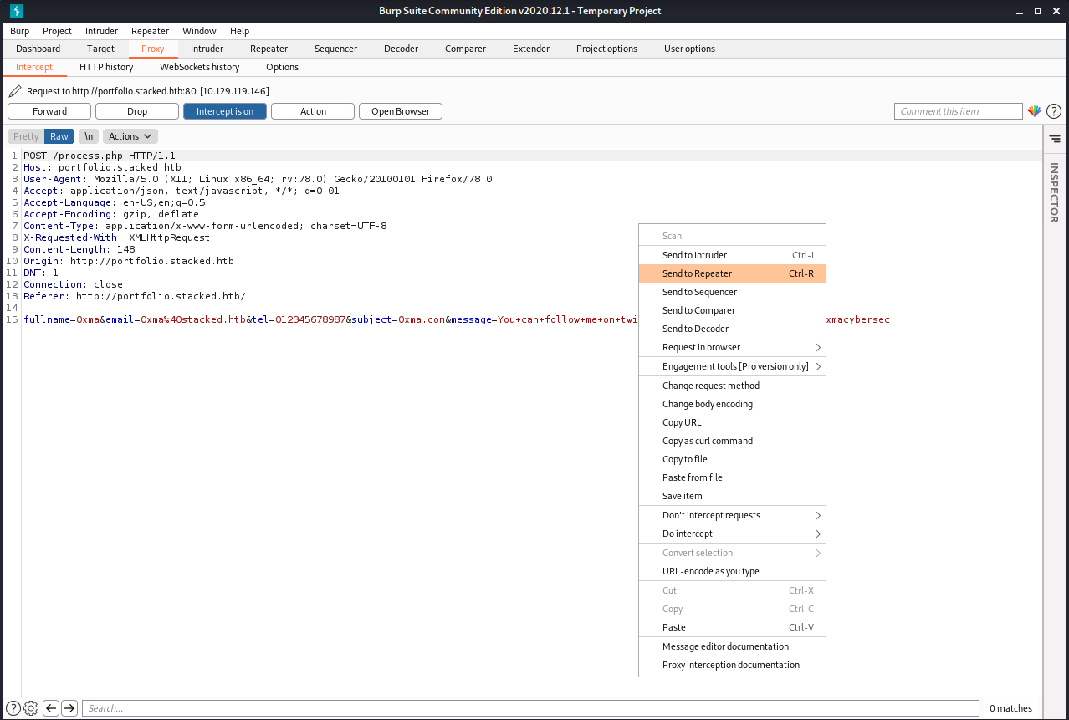Switch to the Comparer tab
This screenshot has height=720, width=1069.
tap(465, 49)
